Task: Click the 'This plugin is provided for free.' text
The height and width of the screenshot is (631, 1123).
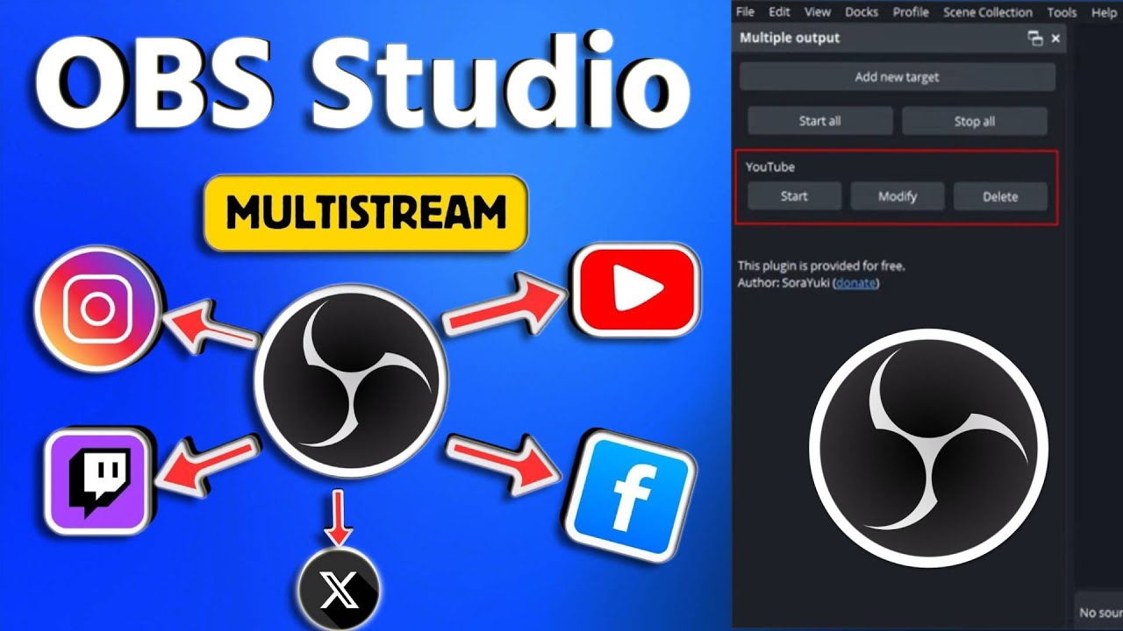Action: pyautogui.click(x=821, y=266)
